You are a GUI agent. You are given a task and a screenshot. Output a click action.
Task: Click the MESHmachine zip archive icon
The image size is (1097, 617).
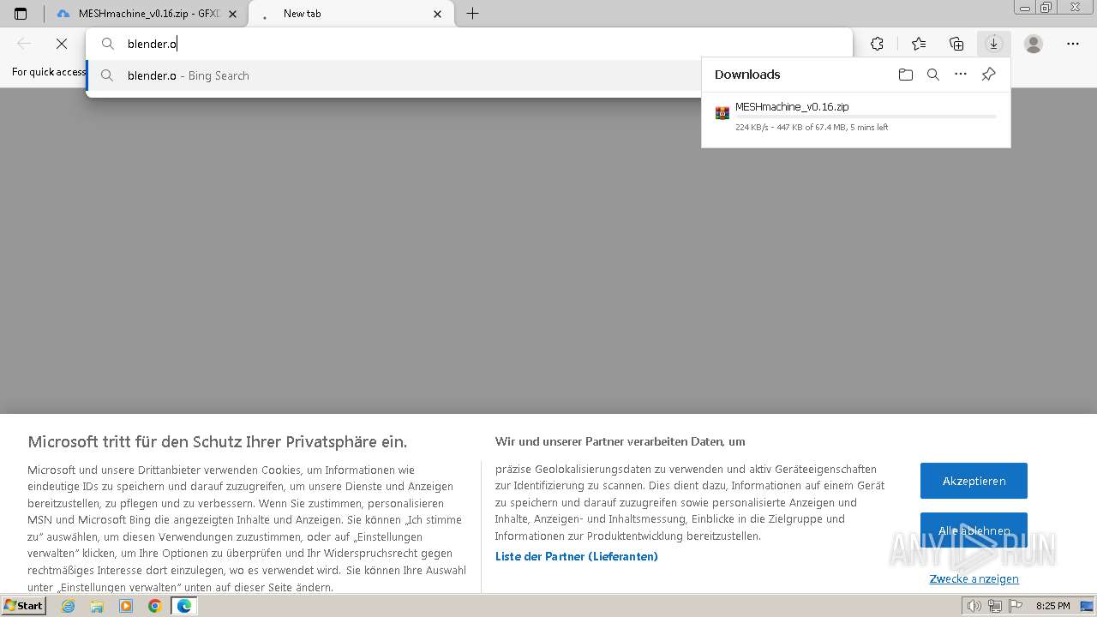pos(722,112)
